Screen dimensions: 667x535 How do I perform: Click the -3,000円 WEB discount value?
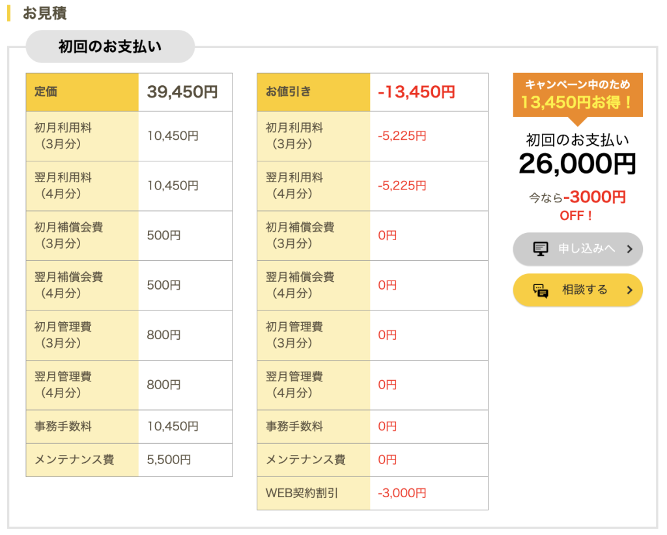pyautogui.click(x=402, y=493)
